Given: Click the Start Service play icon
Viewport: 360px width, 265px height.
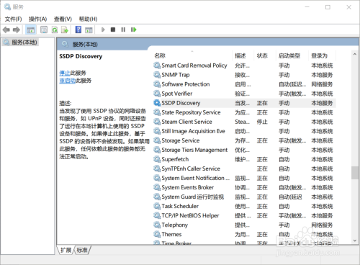Looking at the screenshot, I should (x=103, y=30).
